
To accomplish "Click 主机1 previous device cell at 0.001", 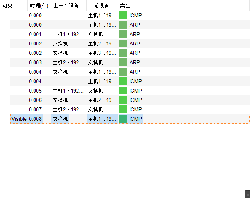I will tap(68, 34).
